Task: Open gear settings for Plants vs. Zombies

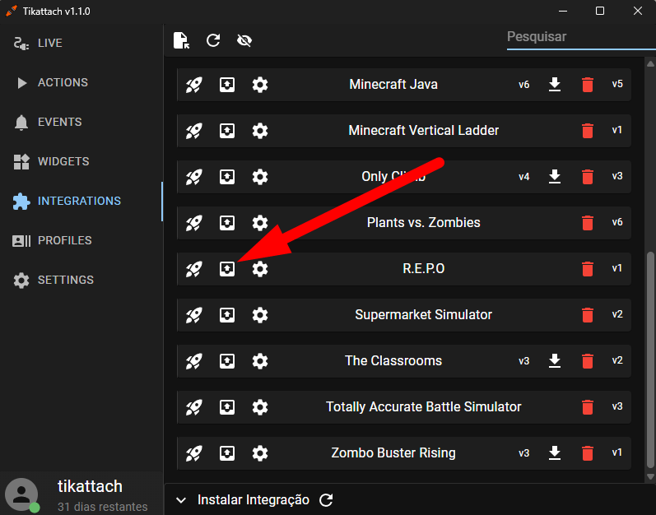Action: click(x=260, y=223)
